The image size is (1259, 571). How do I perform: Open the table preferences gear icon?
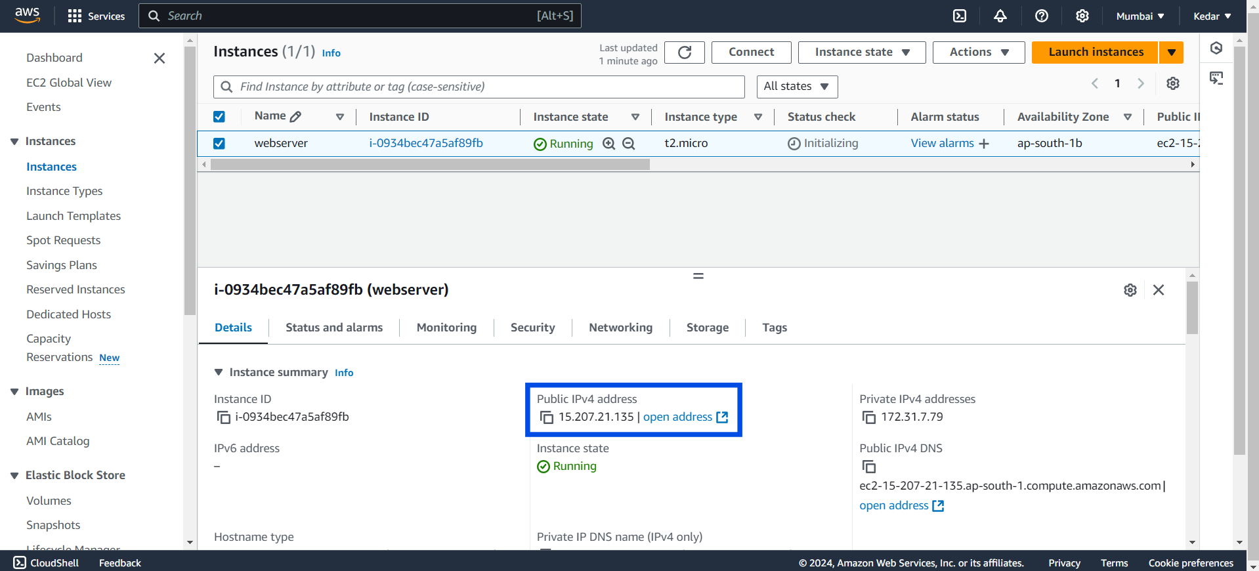pos(1173,83)
